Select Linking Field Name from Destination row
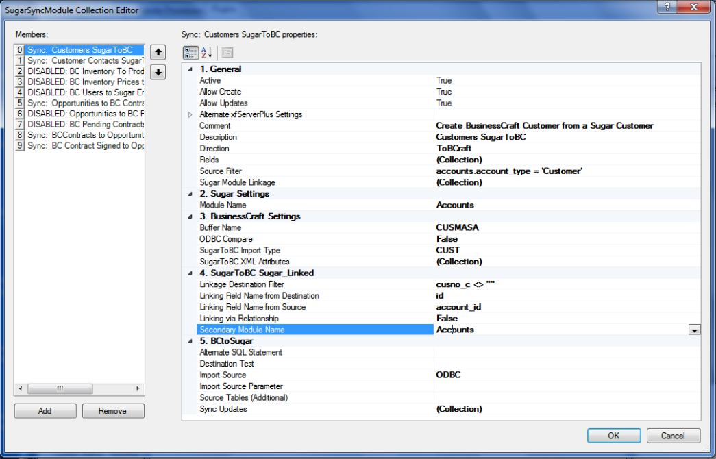This screenshot has height=459, width=716. 449,296
